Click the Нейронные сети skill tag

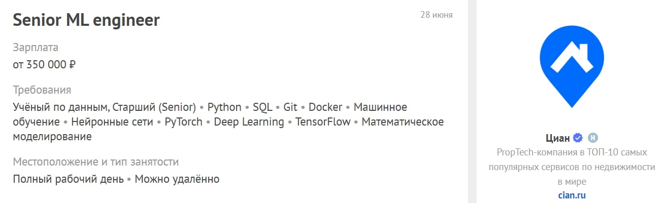[112, 122]
